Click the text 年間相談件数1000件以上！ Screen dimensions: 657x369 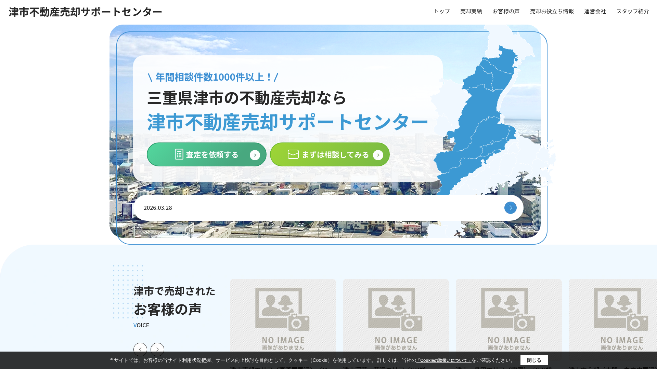214,77
